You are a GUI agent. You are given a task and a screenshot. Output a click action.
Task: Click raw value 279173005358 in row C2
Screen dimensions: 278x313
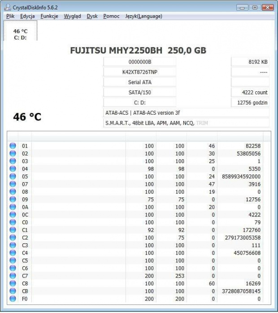click(x=243, y=238)
